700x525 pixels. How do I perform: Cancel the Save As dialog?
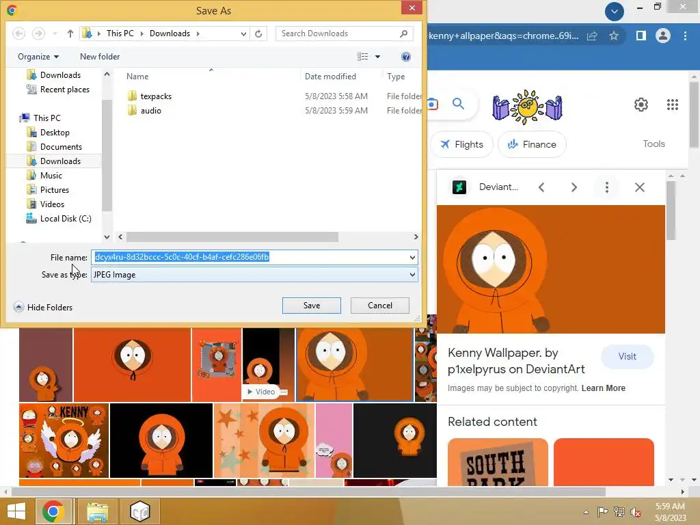380,306
